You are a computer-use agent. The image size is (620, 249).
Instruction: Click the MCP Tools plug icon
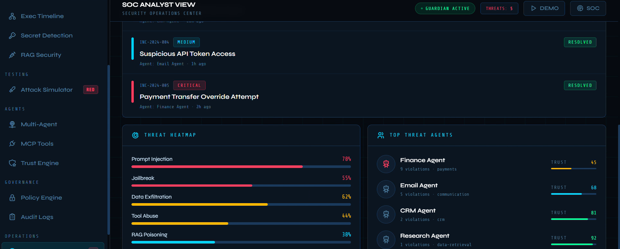(12, 143)
